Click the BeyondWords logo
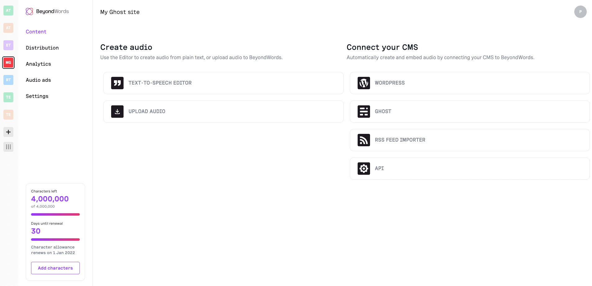 tap(47, 11)
